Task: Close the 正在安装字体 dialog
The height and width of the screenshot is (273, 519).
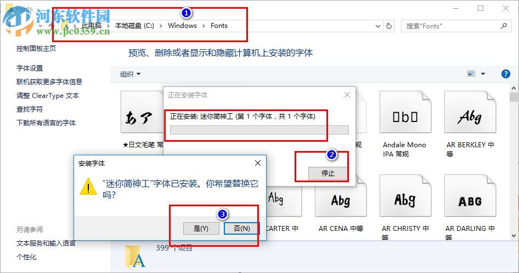Action: pos(347,95)
